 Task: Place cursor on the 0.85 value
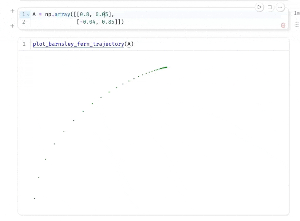pos(108,22)
